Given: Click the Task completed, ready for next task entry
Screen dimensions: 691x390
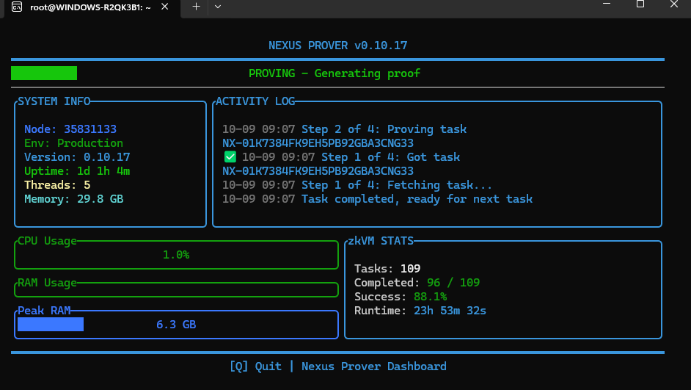Looking at the screenshot, I should click(377, 199).
